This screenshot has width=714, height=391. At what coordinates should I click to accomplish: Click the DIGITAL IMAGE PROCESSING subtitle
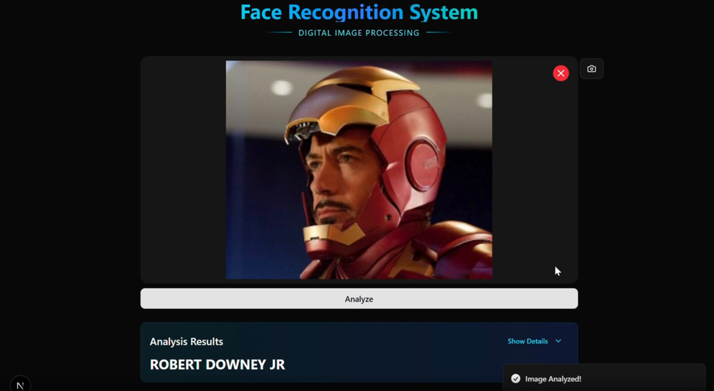(359, 33)
